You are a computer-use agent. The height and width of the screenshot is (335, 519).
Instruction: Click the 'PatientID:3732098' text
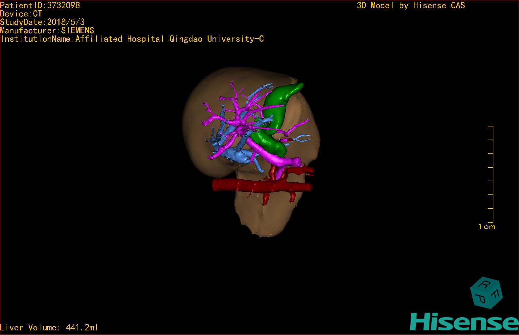pos(40,5)
